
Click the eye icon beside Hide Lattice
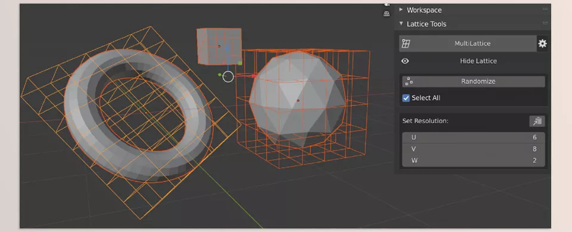[x=405, y=61]
